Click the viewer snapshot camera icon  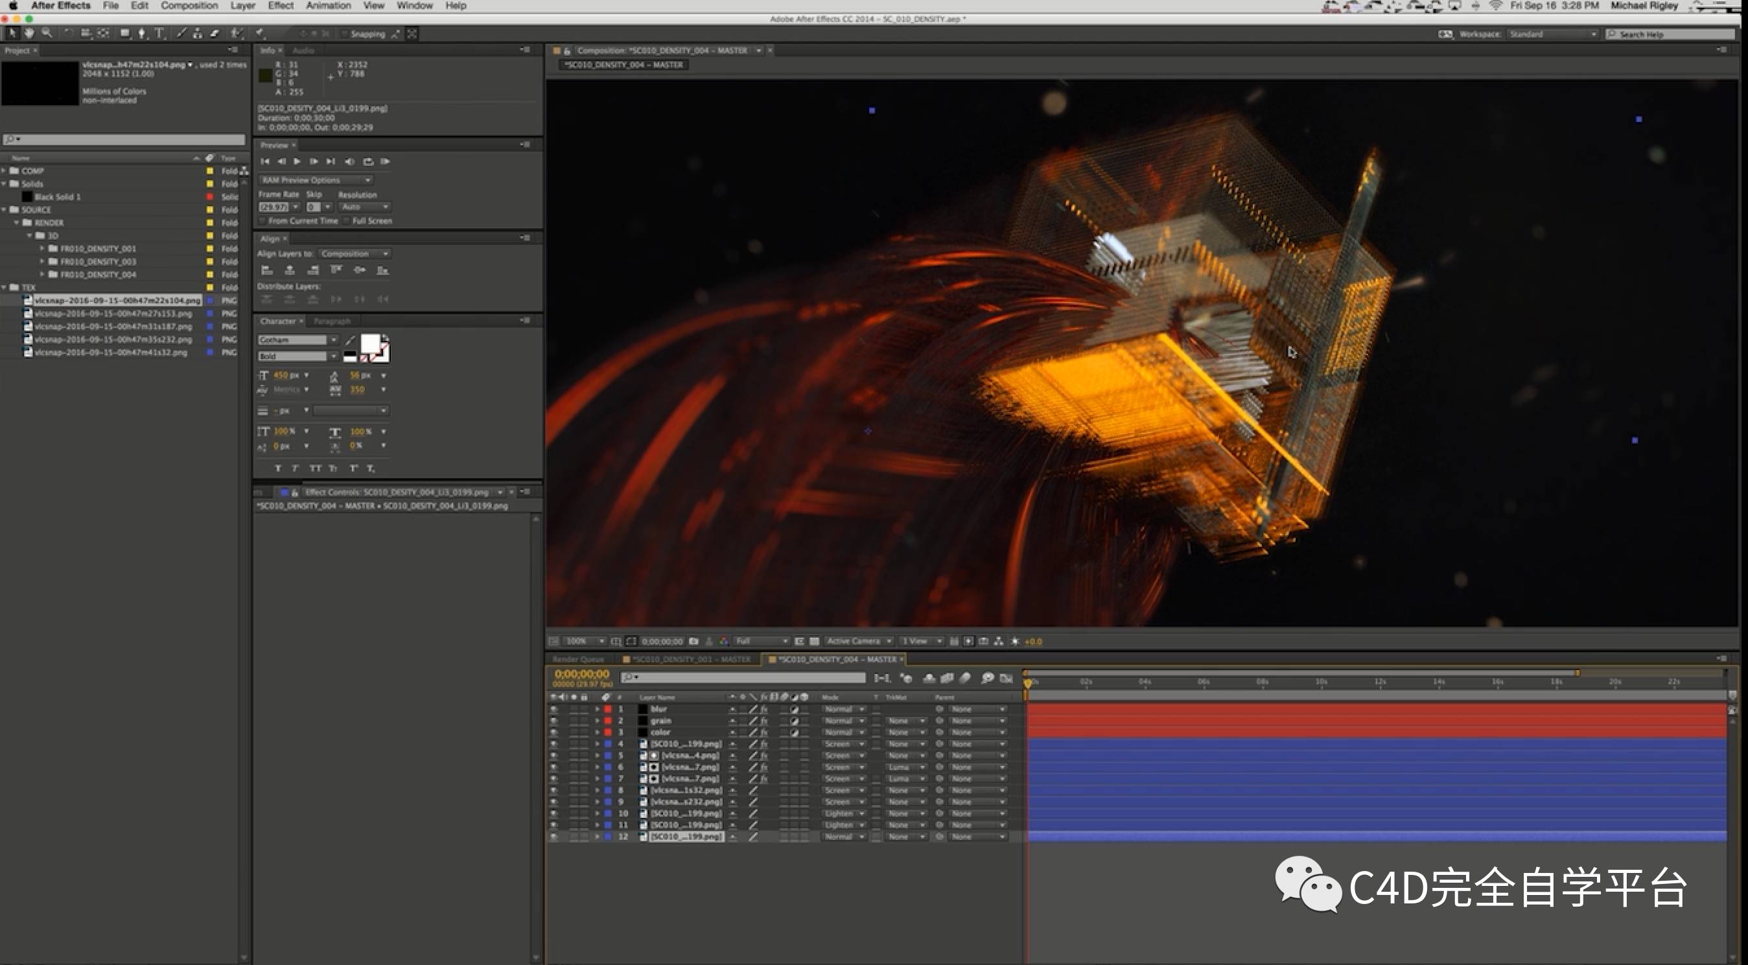[693, 642]
